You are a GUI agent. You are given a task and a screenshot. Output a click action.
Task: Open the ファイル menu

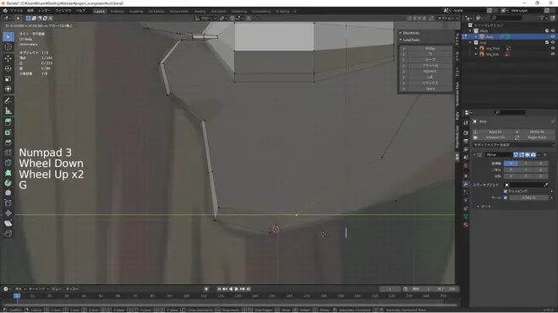coord(16,11)
